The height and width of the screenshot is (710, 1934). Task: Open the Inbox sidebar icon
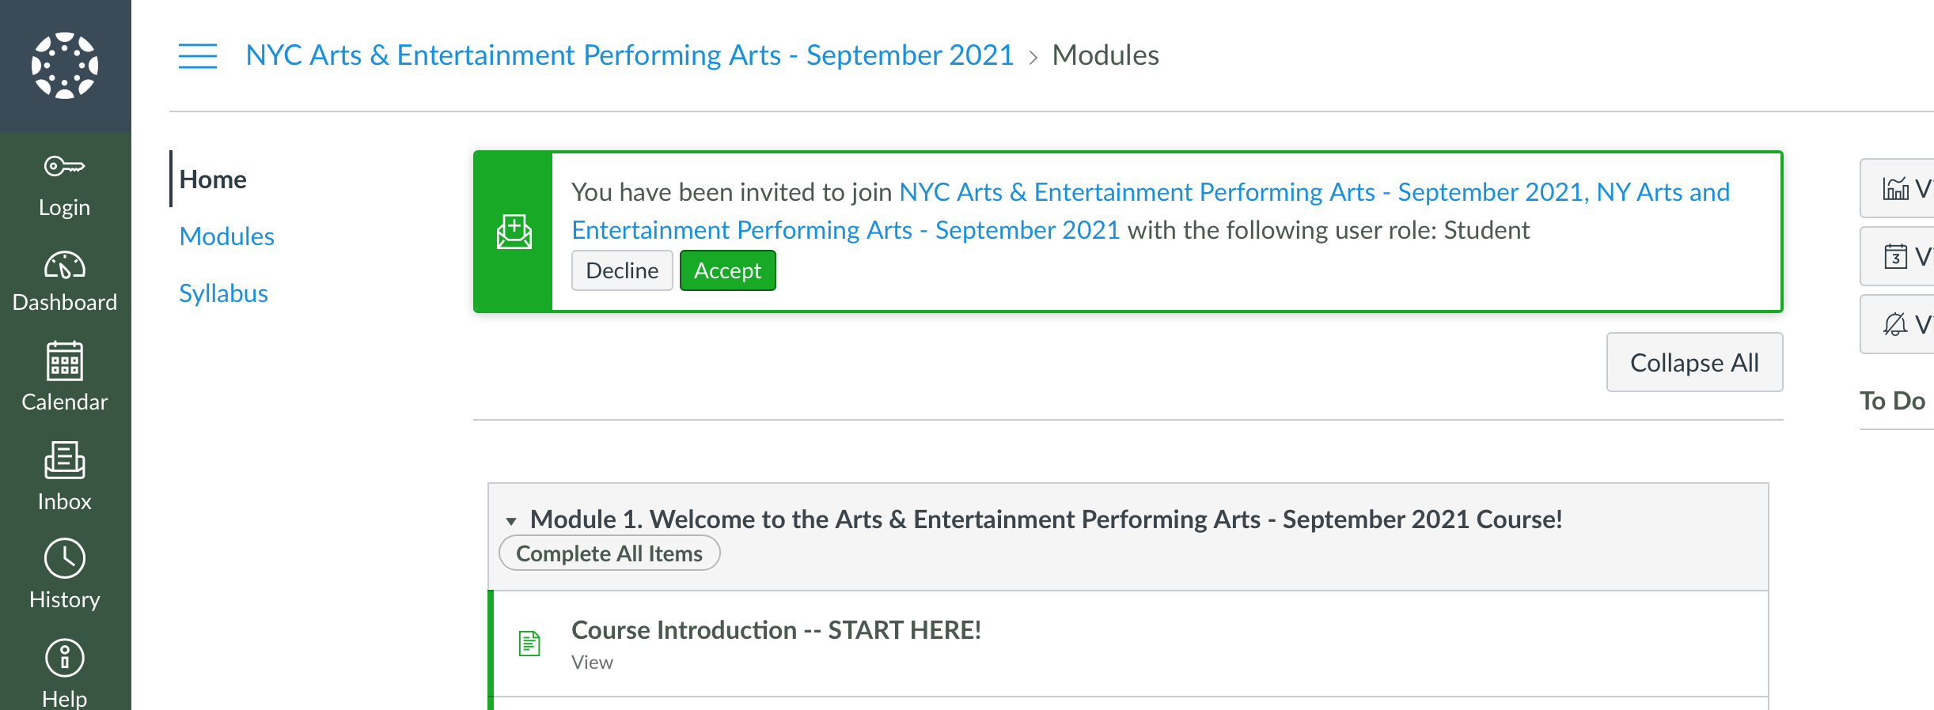[x=65, y=460]
